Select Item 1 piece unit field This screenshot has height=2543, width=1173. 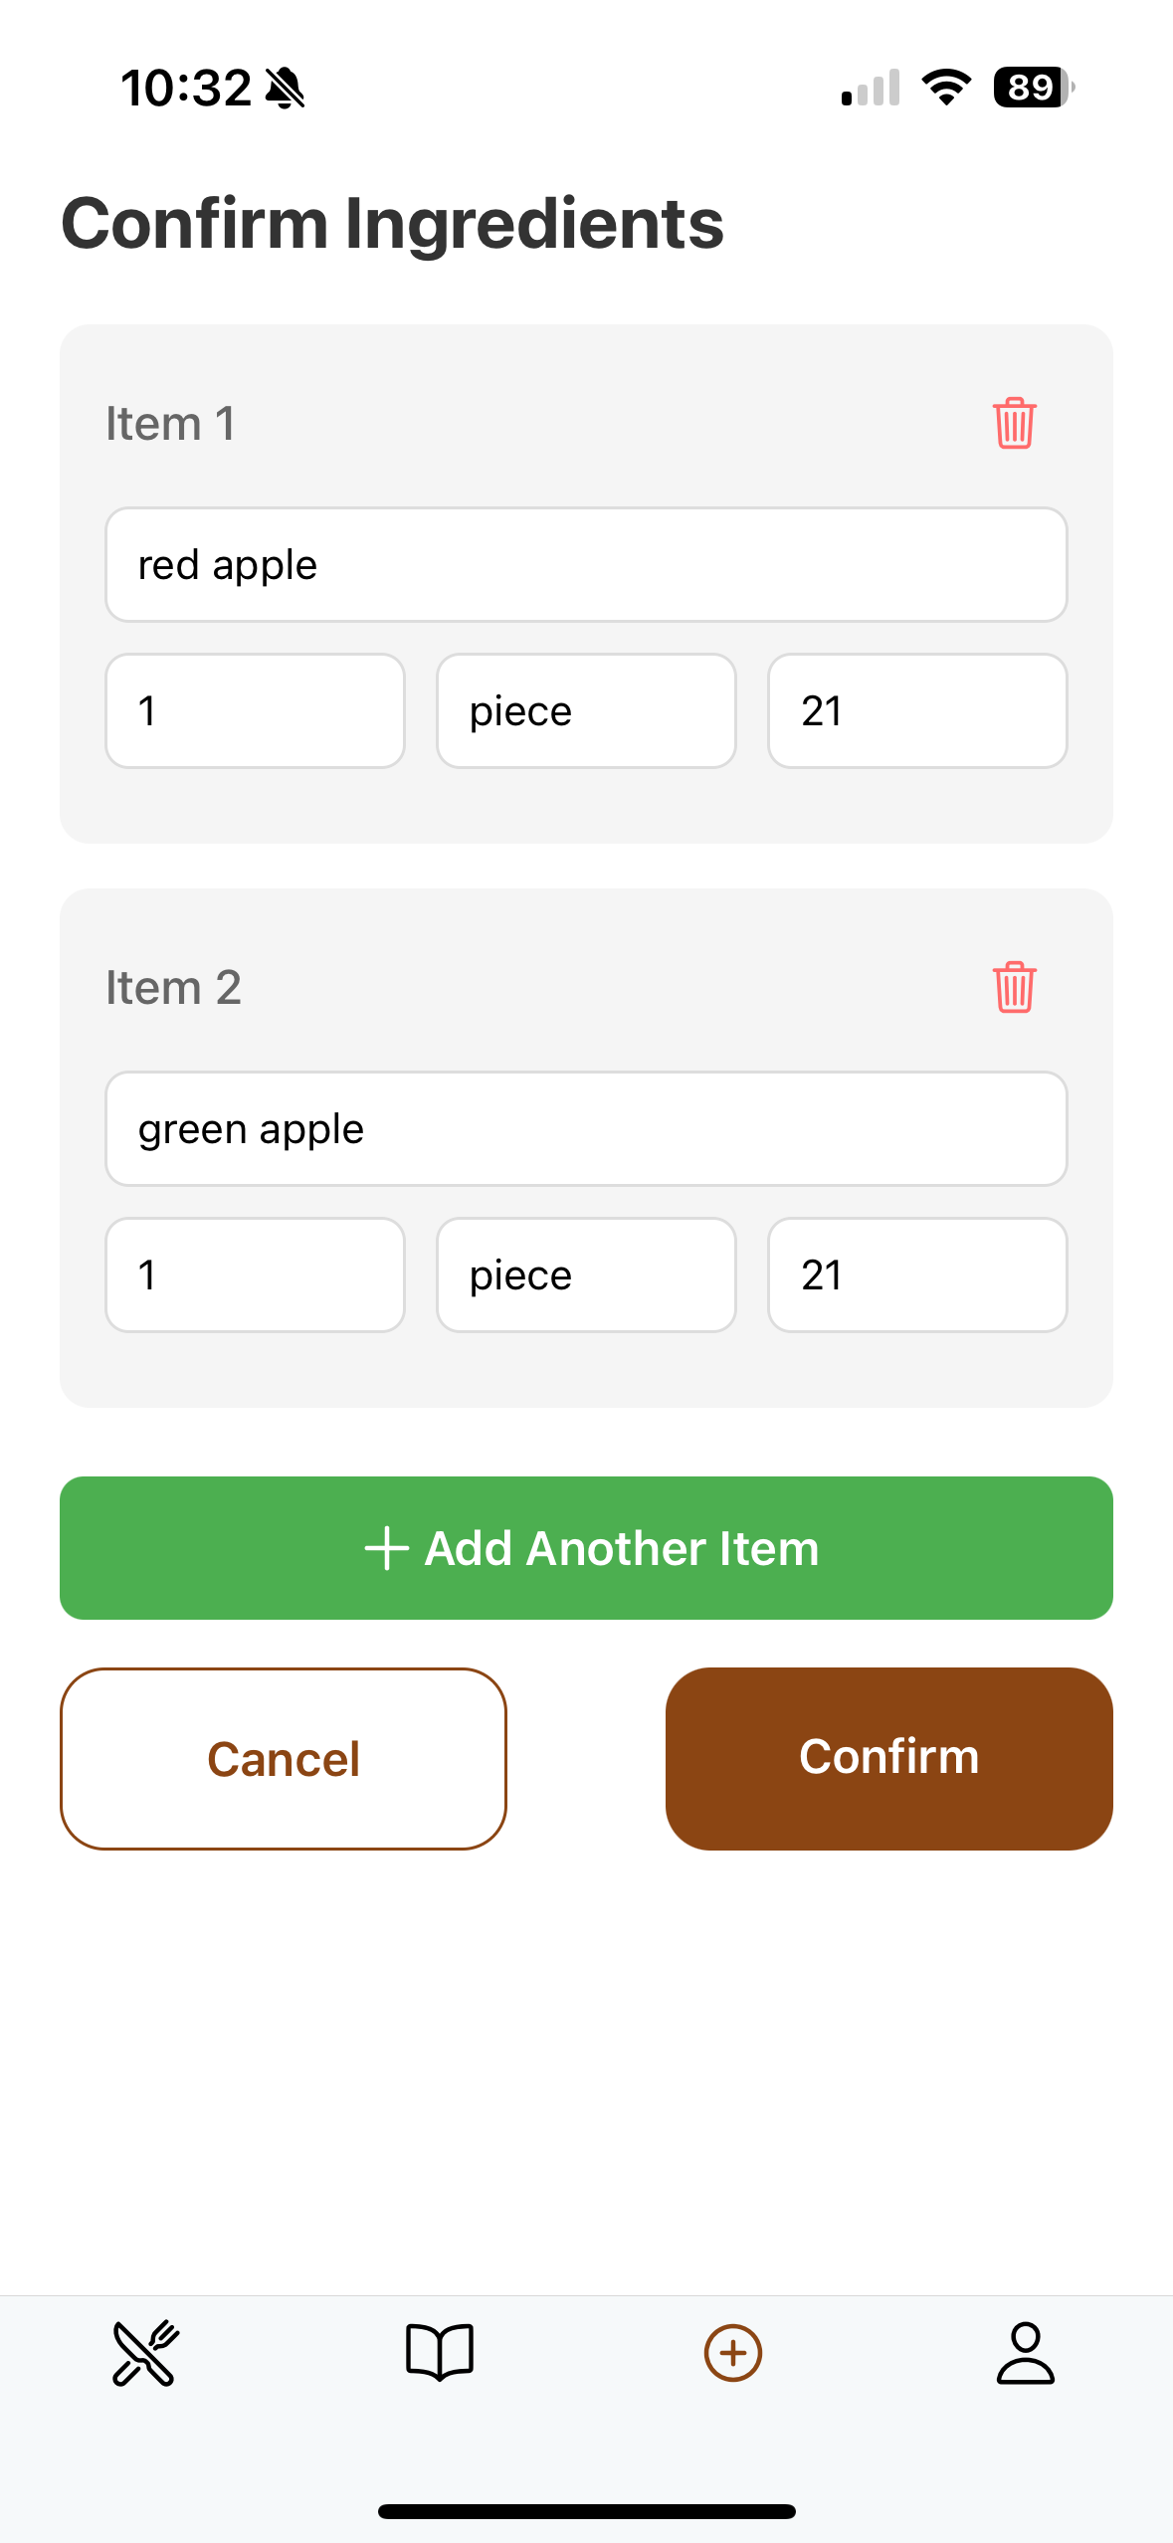586,711
